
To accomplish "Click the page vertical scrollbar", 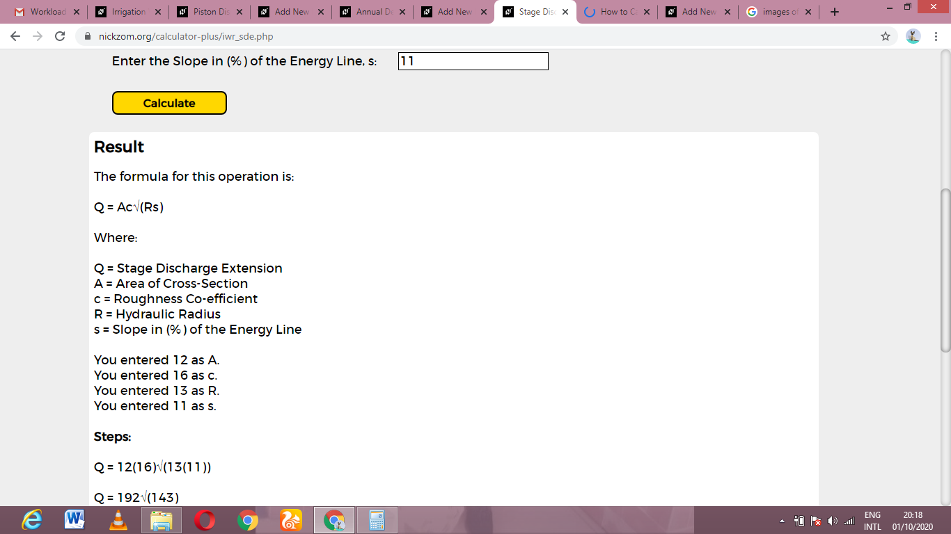I will (945, 270).
